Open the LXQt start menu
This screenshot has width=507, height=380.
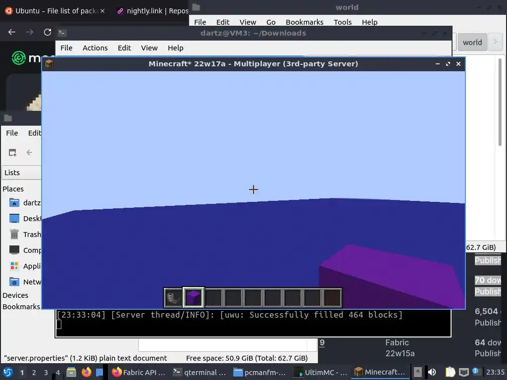[x=7, y=372]
